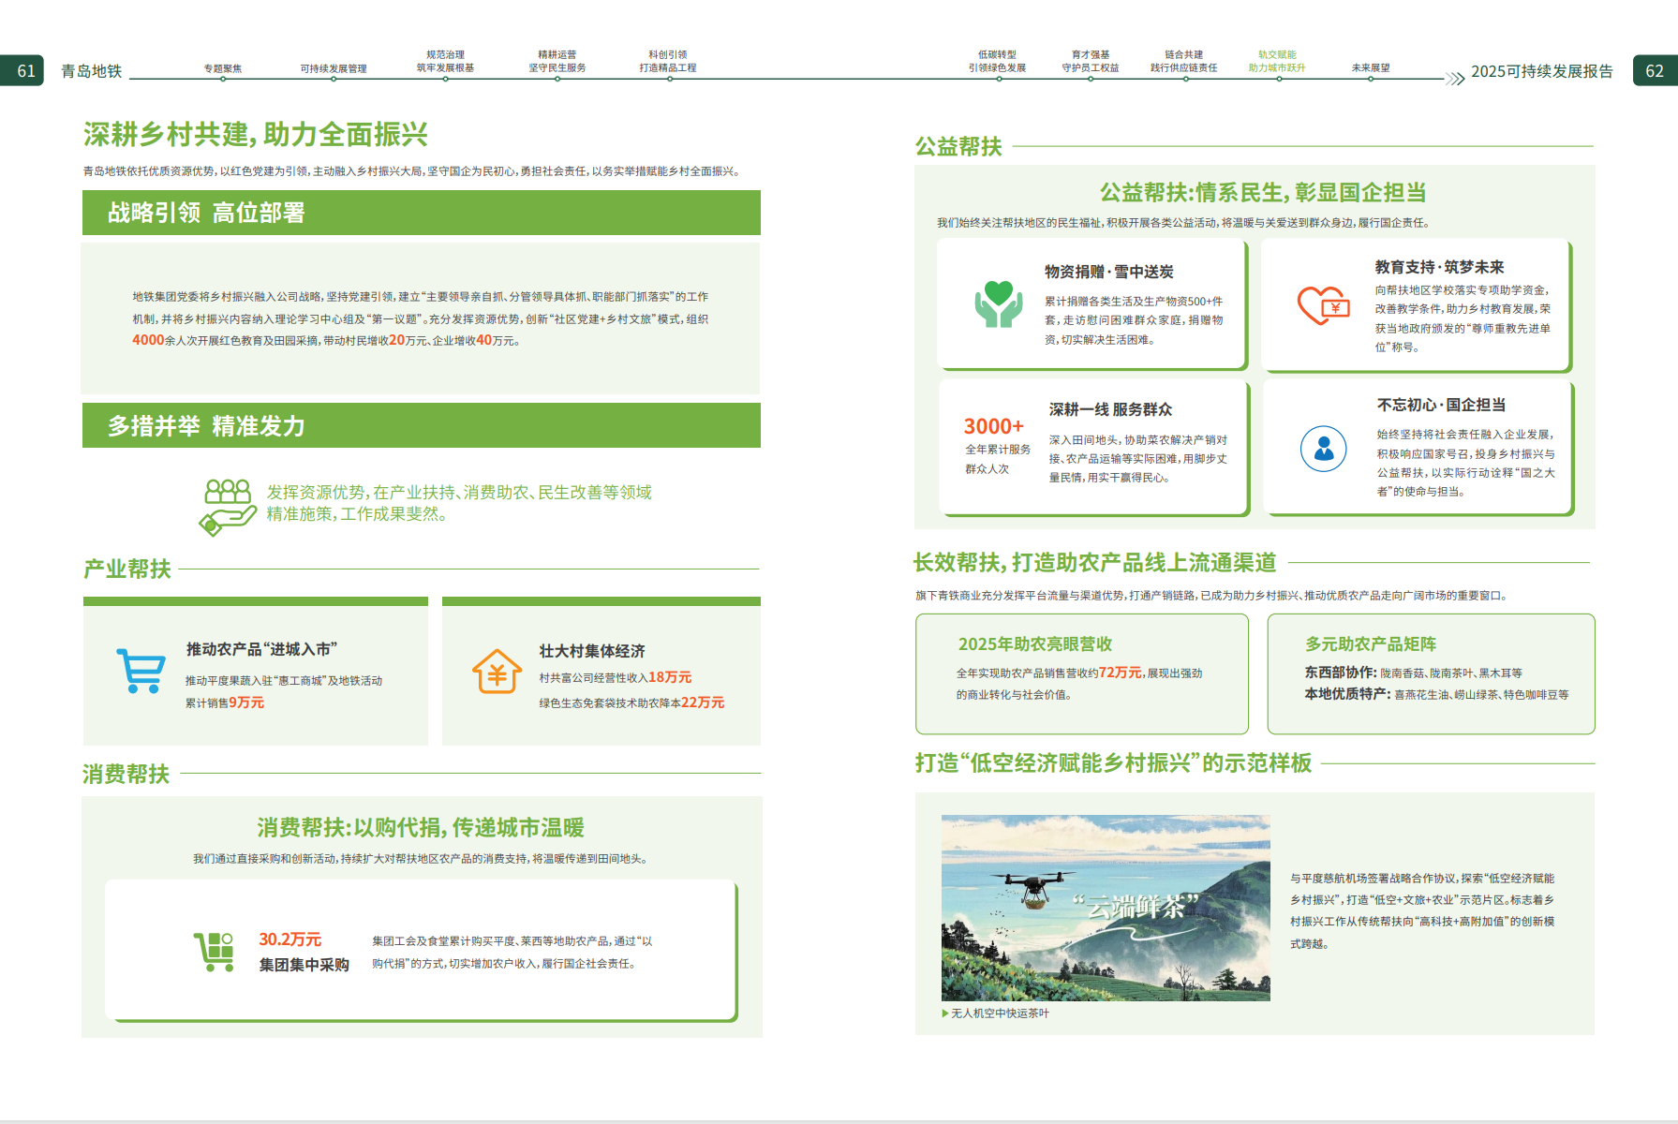This screenshot has height=1124, width=1678.
Task: Click the blue person circle icon
Action: (1323, 449)
